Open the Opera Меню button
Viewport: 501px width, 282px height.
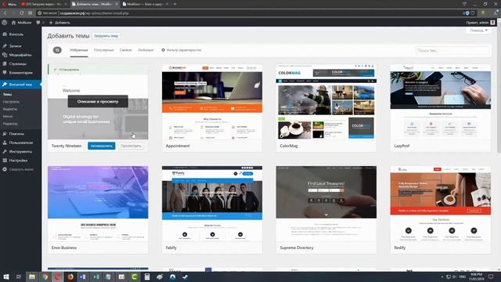(9, 4)
